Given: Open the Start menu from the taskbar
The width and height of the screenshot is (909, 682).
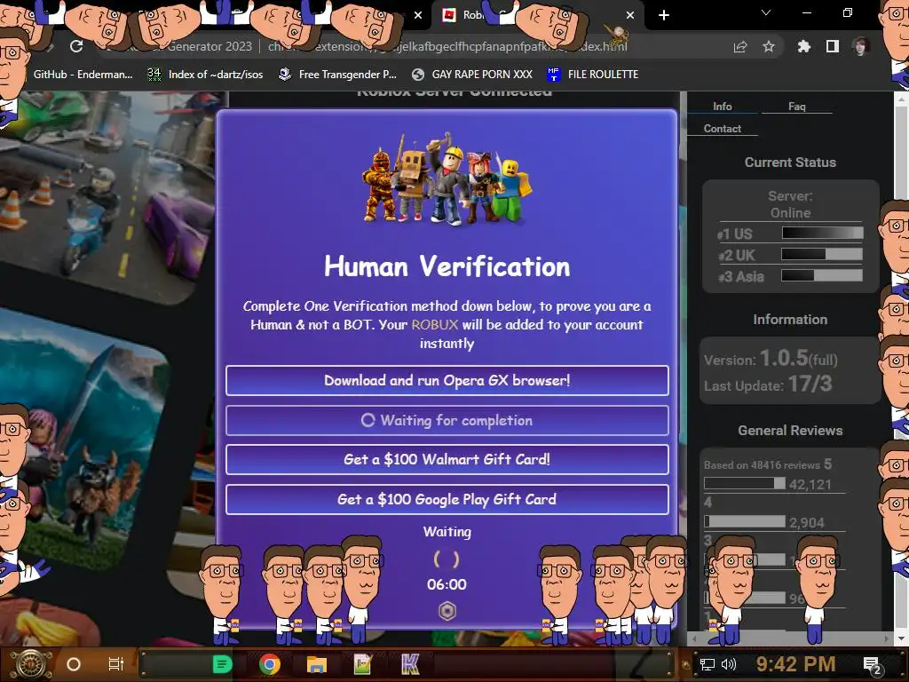Looking at the screenshot, I should (31, 664).
